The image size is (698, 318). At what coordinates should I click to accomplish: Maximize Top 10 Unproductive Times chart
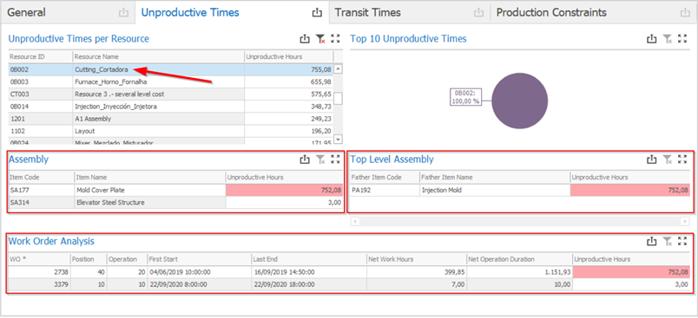(682, 39)
